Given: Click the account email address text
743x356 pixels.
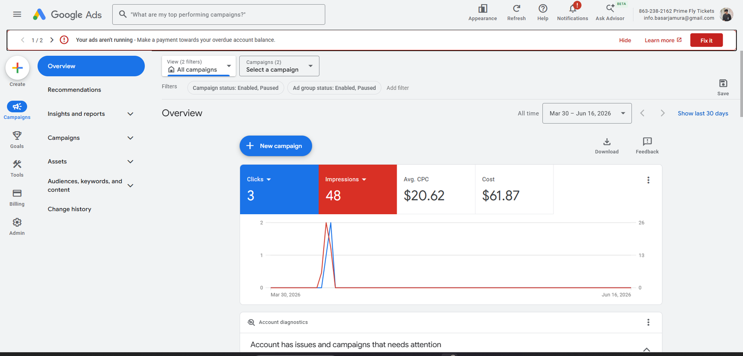Looking at the screenshot, I should click(x=679, y=18).
